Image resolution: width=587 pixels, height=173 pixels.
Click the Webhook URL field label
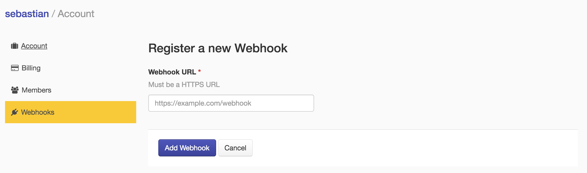pos(172,72)
